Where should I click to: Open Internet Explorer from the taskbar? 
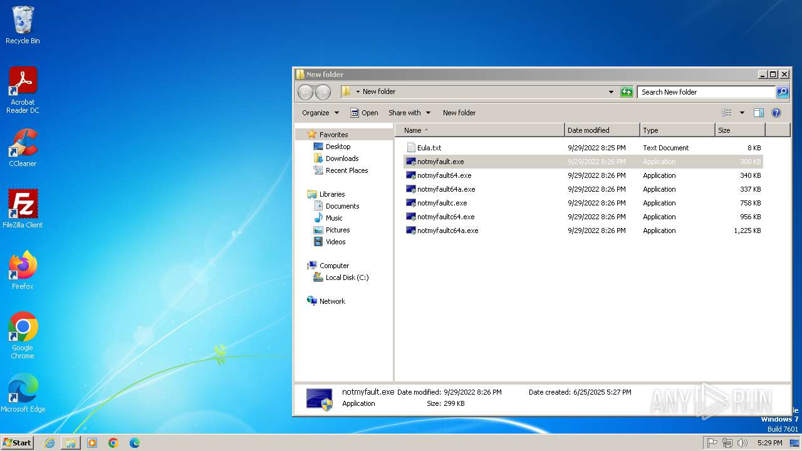click(49, 443)
